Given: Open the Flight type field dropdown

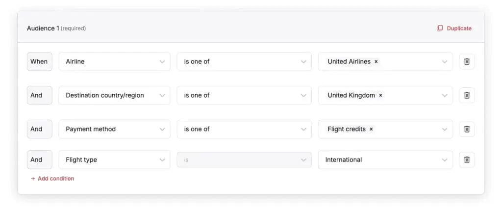Looking at the screenshot, I should coord(114,160).
